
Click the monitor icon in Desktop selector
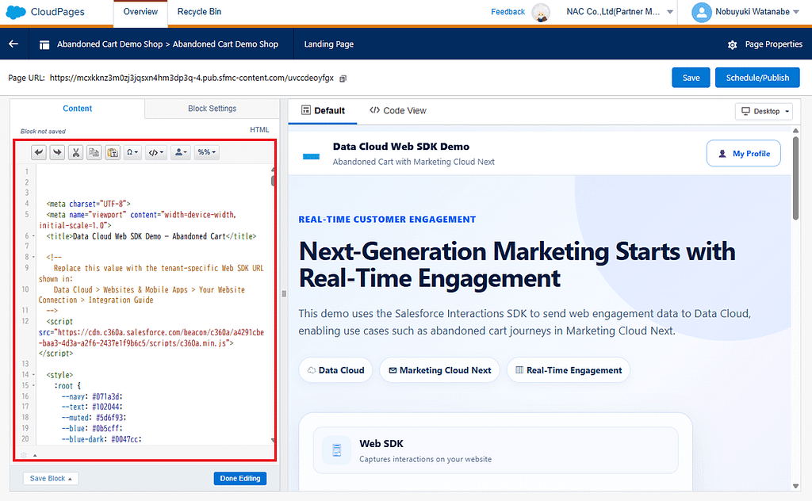click(x=745, y=111)
